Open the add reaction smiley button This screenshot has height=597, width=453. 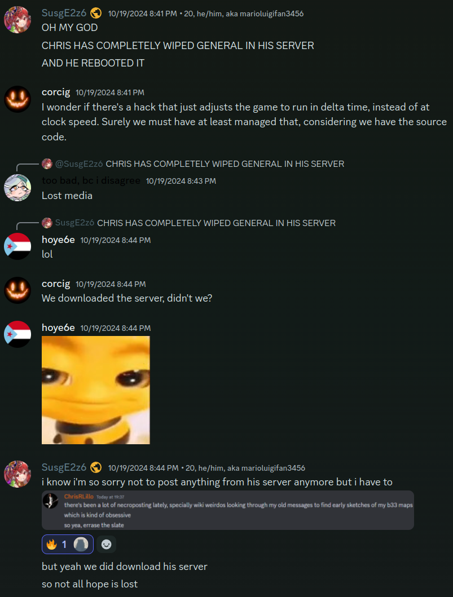point(106,545)
